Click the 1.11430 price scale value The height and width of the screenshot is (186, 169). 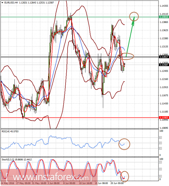[164, 104]
